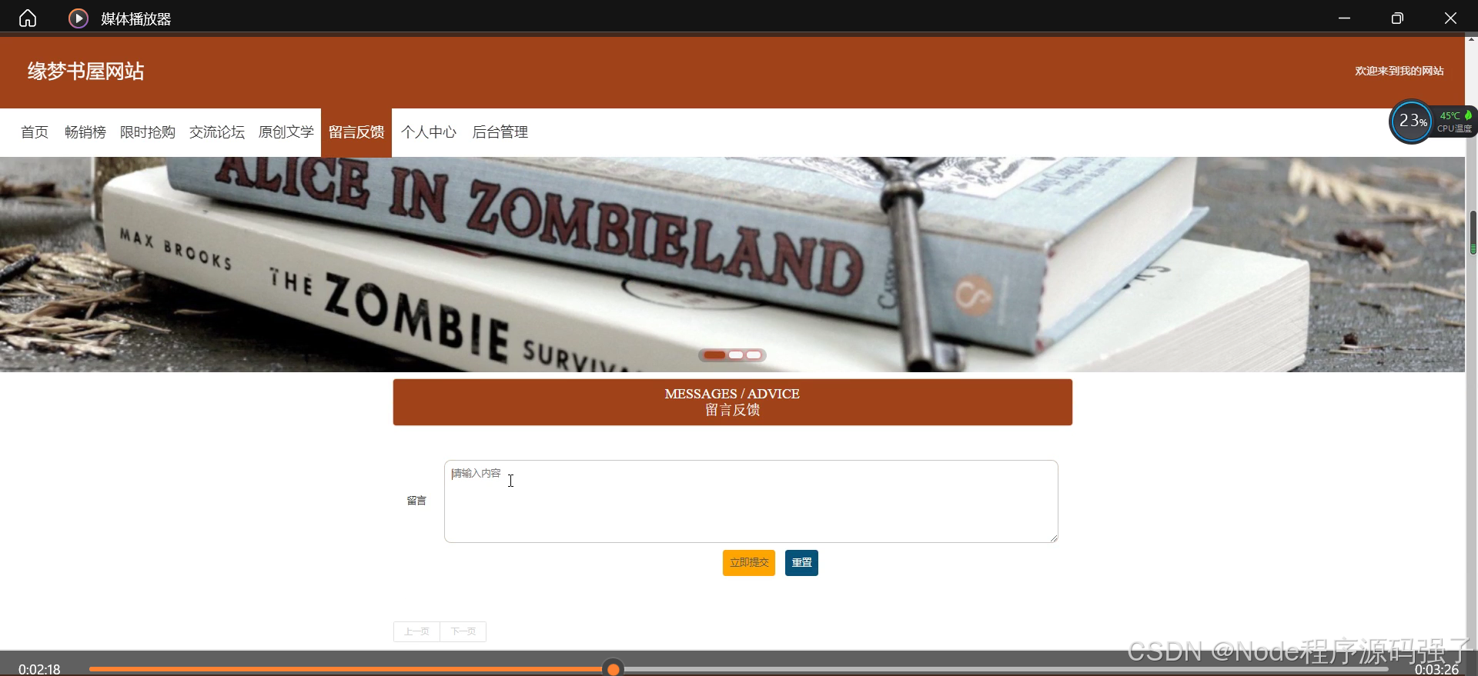The width and height of the screenshot is (1478, 676).
Task: Click the 缘梦书屋网站 site title
Action: pyautogui.click(x=86, y=72)
